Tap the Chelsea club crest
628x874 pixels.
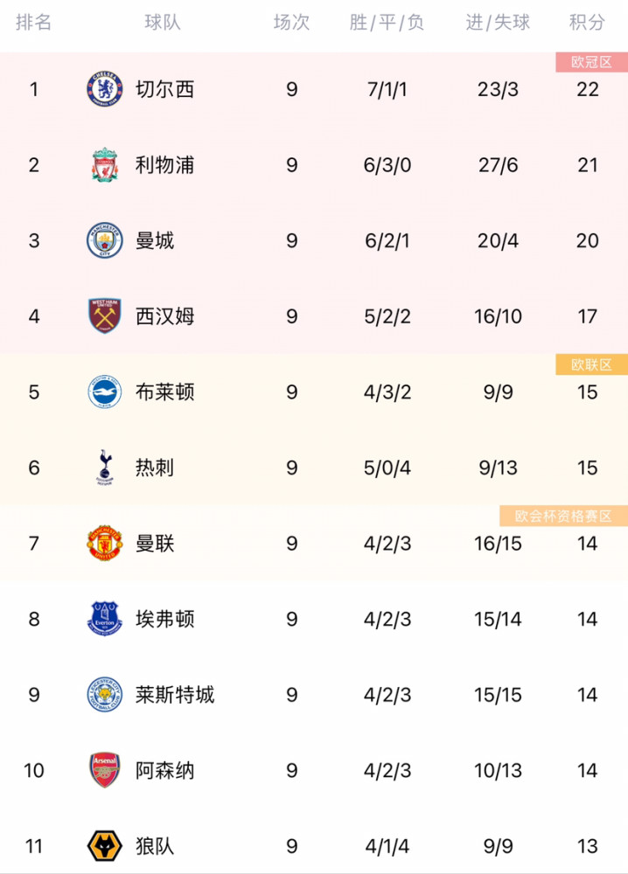coord(105,89)
